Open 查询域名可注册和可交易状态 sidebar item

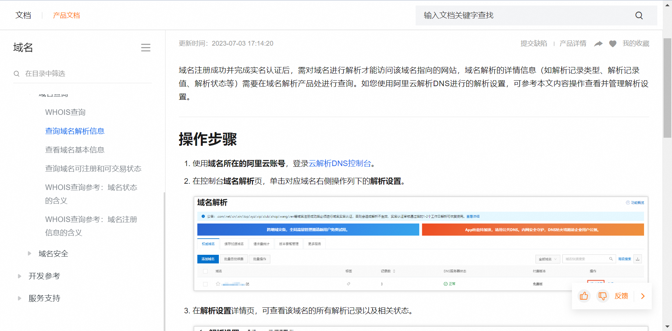(93, 169)
